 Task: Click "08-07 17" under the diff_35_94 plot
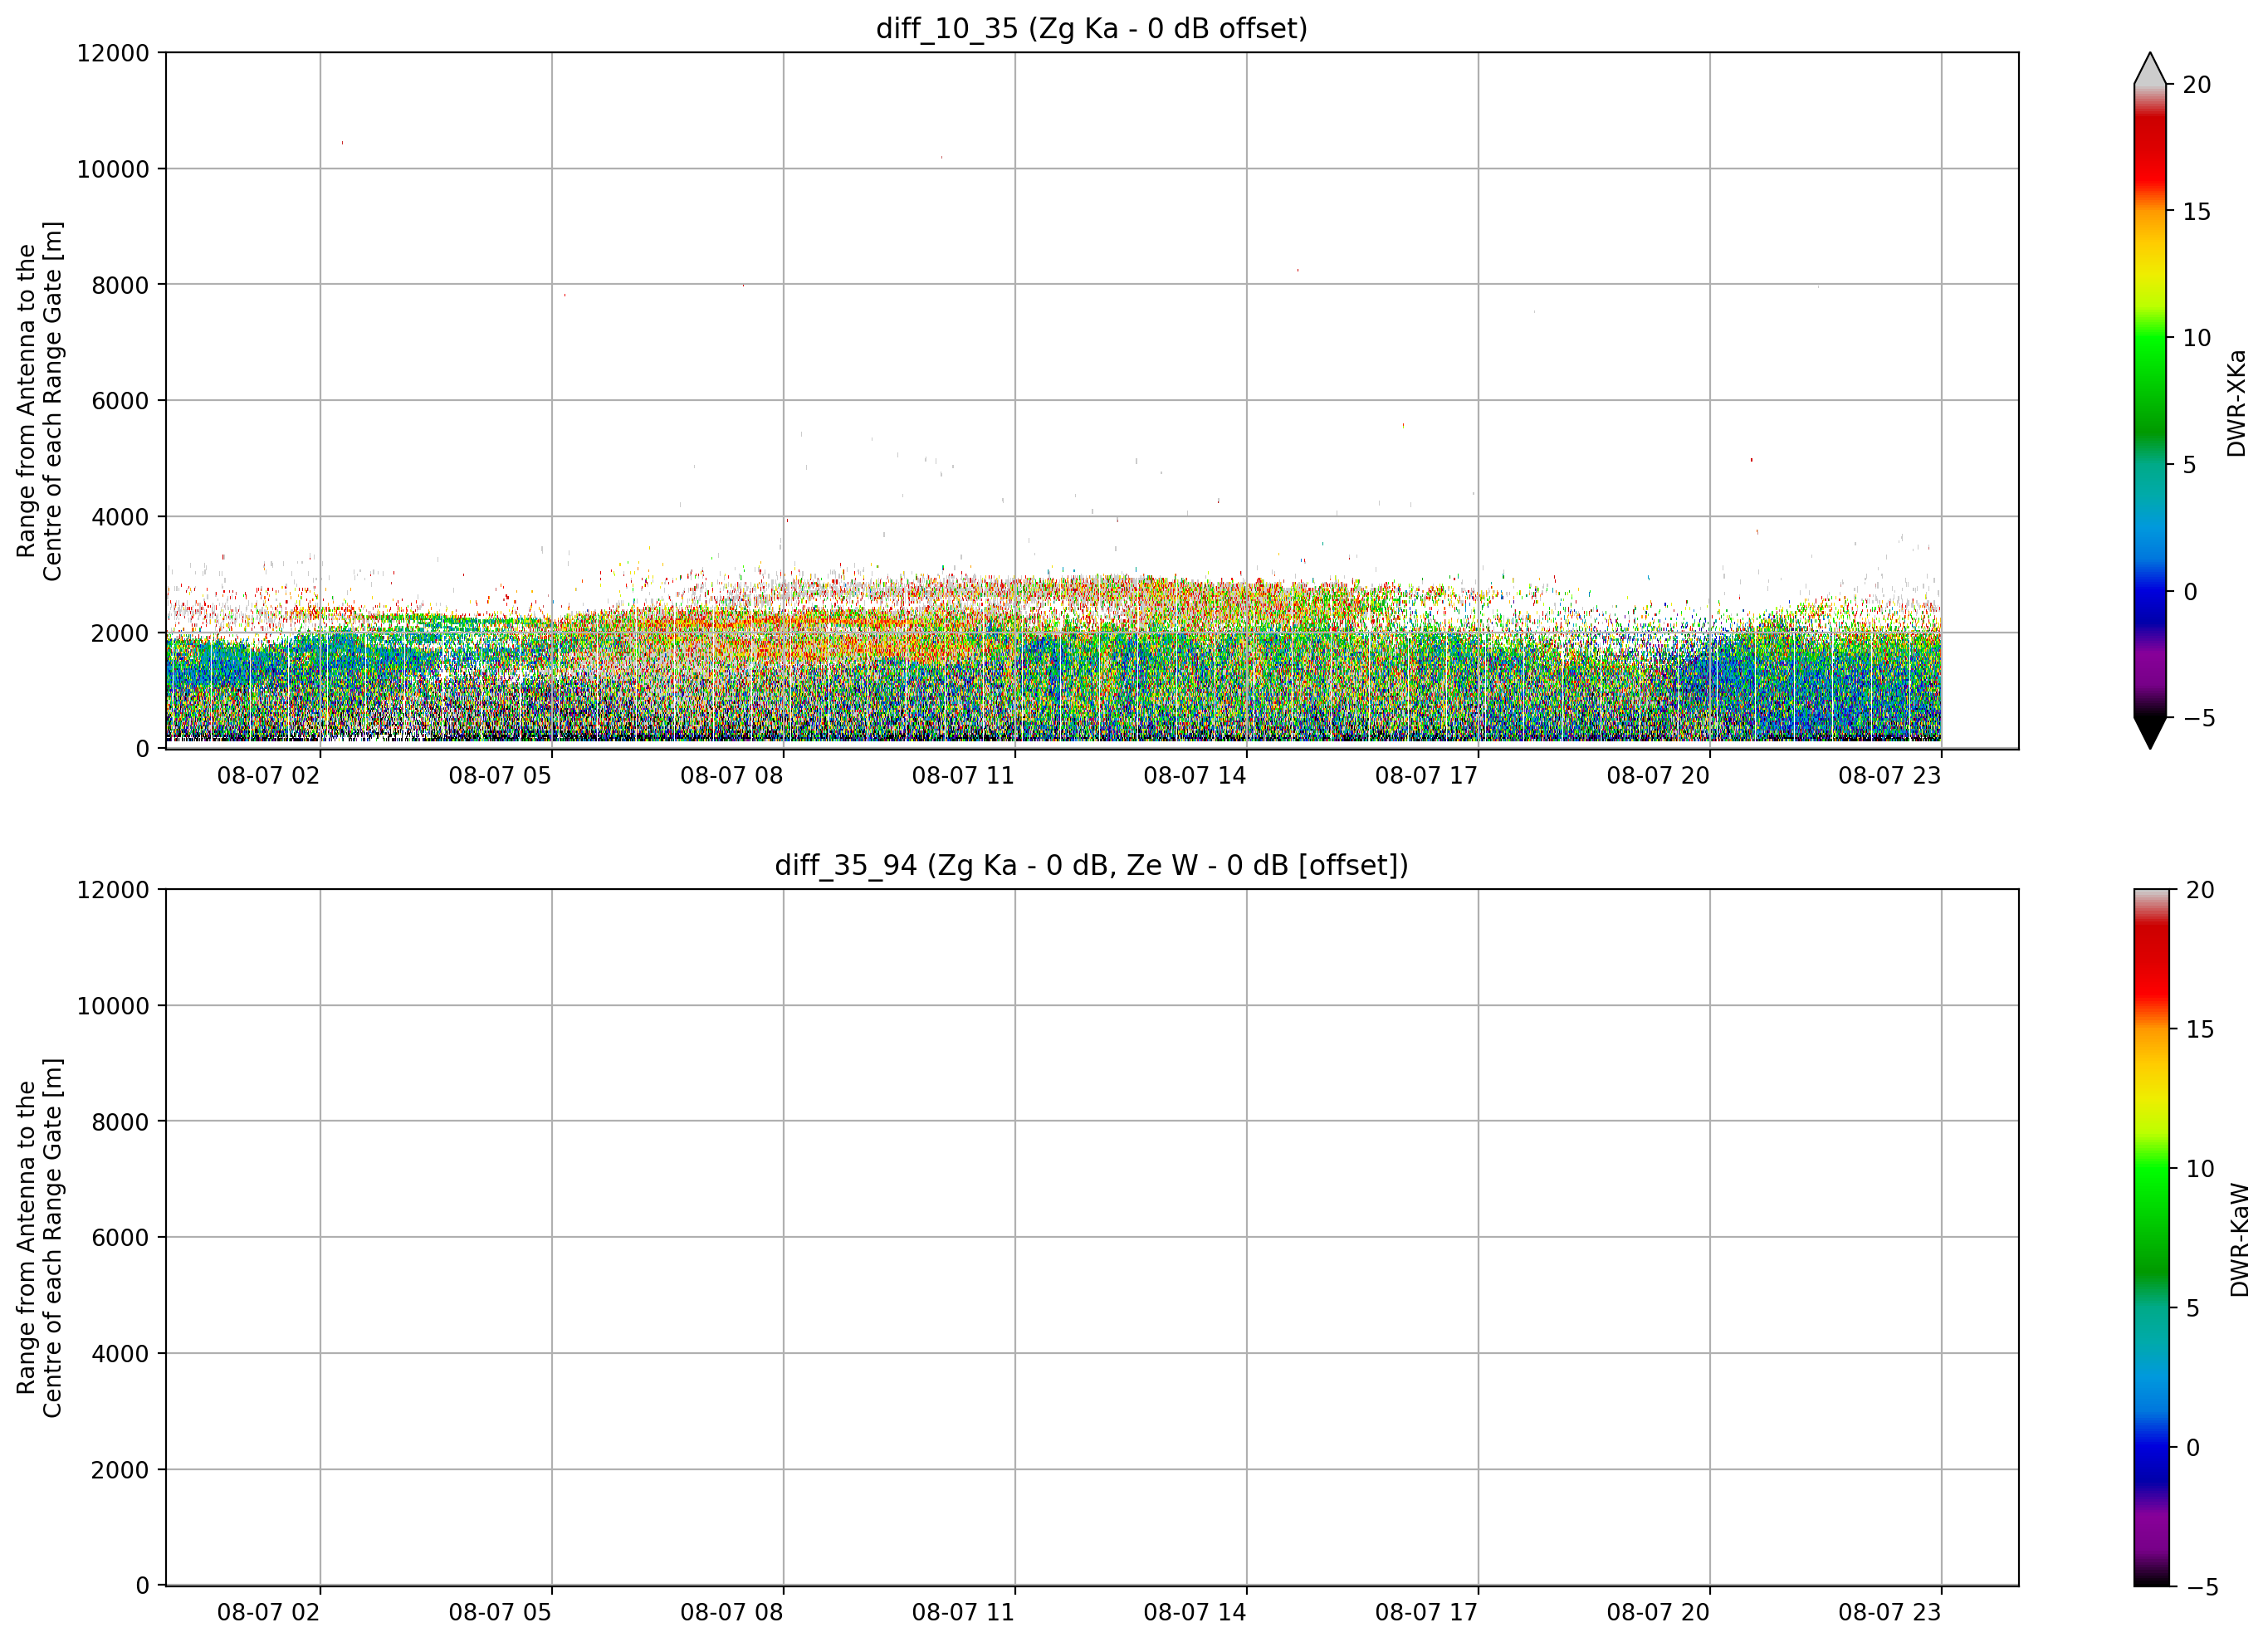tap(1426, 1613)
